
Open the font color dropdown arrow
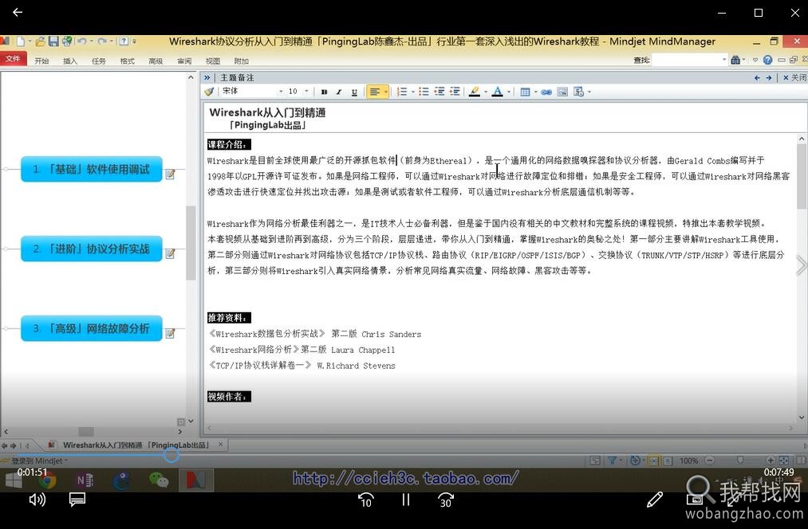pyautogui.click(x=509, y=92)
